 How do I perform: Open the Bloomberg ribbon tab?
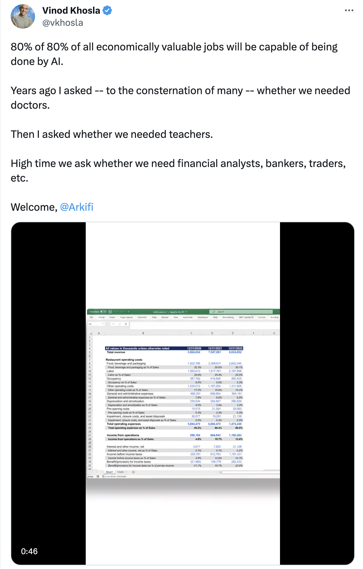point(228,317)
